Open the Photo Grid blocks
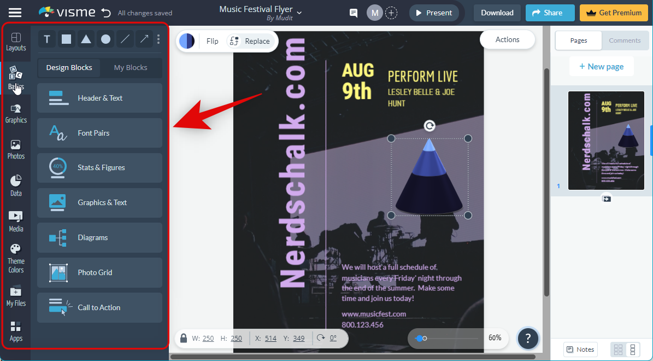653x361 pixels. [99, 272]
